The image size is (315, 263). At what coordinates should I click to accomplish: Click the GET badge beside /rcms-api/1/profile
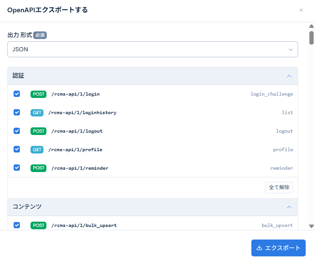coord(37,150)
